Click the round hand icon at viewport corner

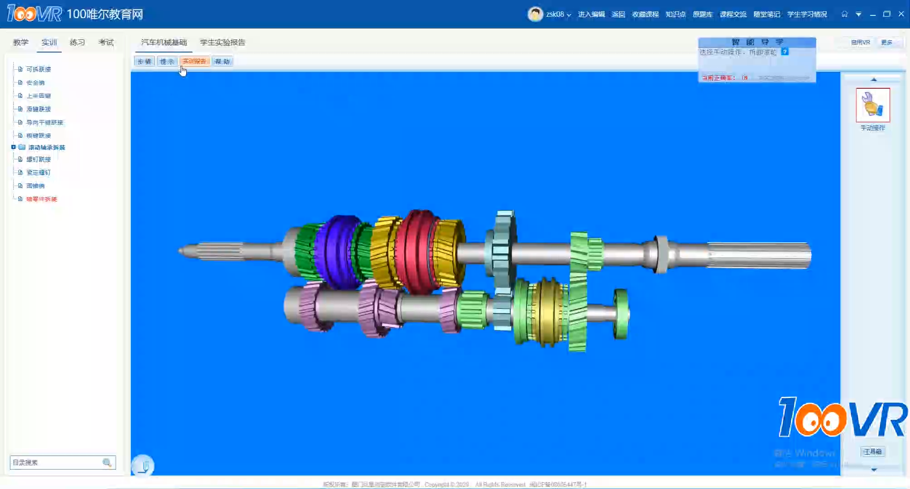point(143,465)
